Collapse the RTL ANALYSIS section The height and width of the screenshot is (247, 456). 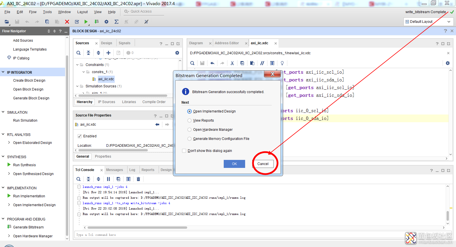pos(3,134)
